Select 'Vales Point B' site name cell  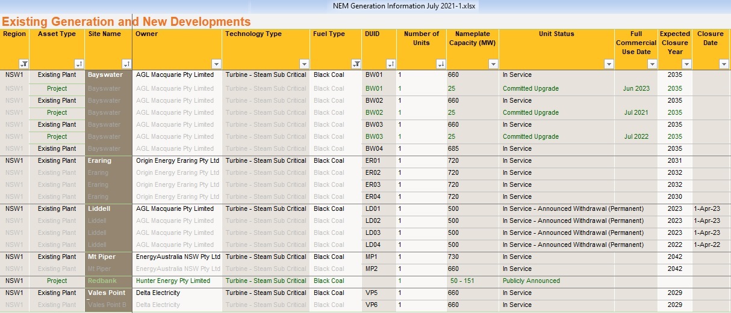(x=108, y=305)
